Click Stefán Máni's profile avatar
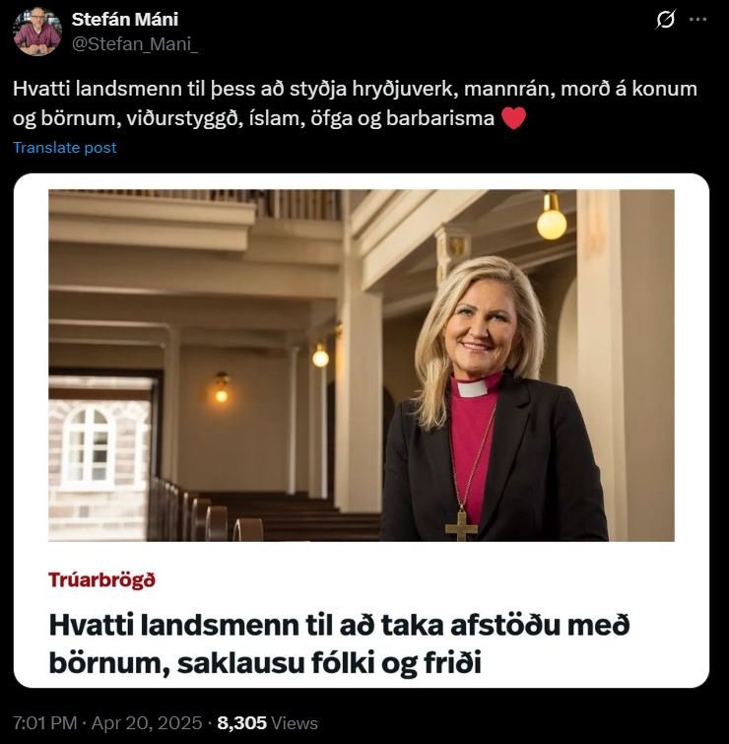729x744 pixels. [x=38, y=32]
